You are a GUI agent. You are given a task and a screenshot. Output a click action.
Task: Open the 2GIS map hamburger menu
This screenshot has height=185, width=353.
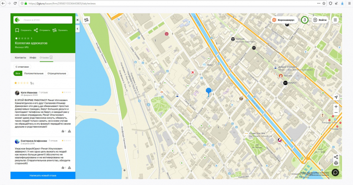335,20
